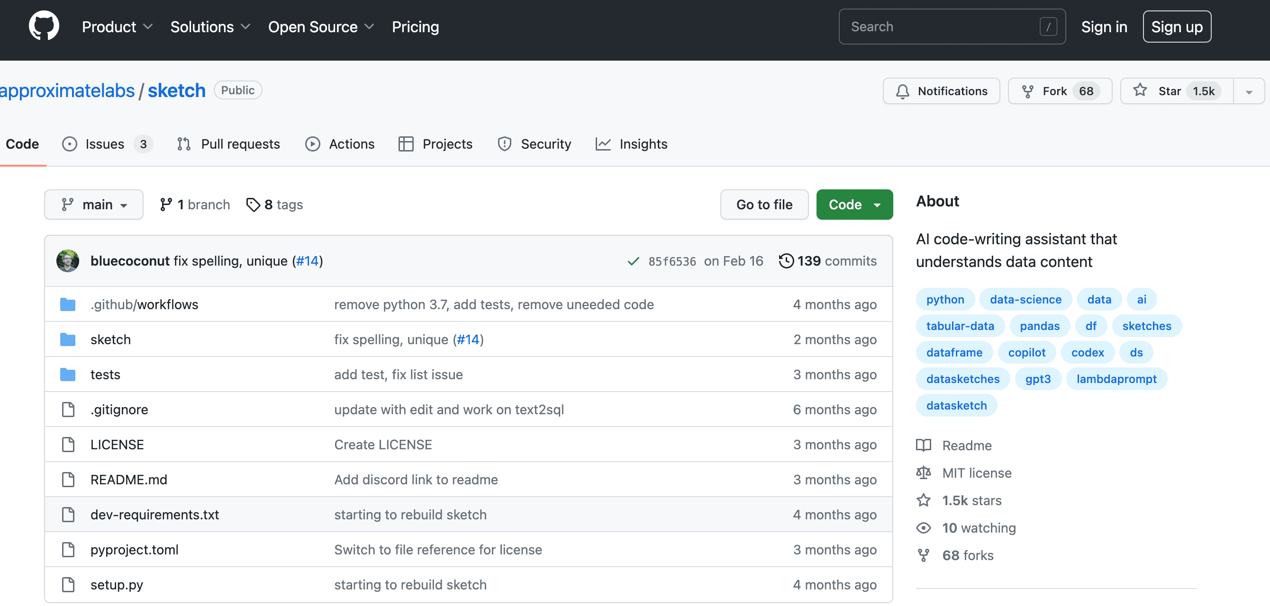Open the MIT license scale icon
Viewport: 1270px width, 606px height.
coord(923,473)
